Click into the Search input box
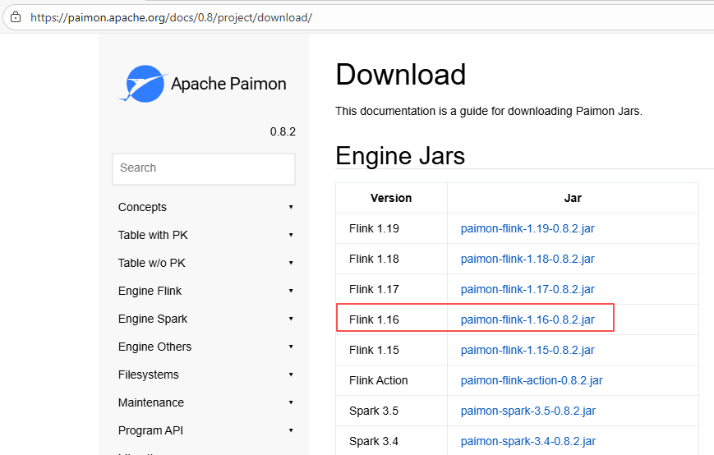The width and height of the screenshot is (714, 455). [x=203, y=168]
